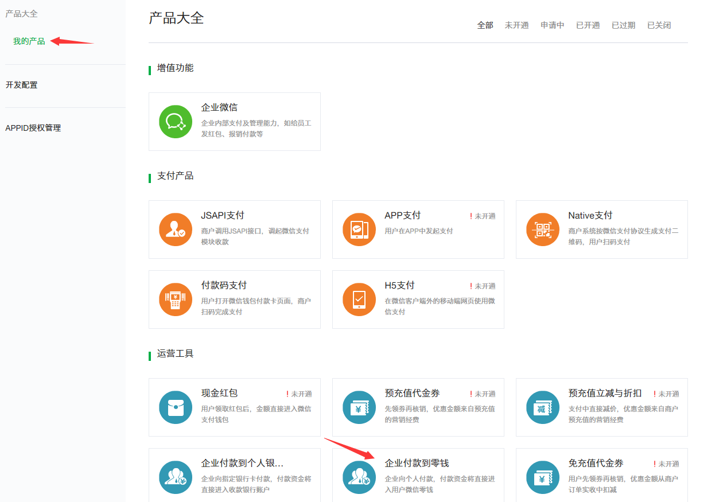Click the 增值功能 section heading
The height and width of the screenshot is (502, 723).
pyautogui.click(x=176, y=68)
